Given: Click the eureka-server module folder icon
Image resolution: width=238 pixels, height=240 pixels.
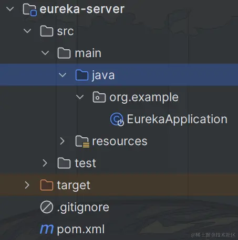Looking at the screenshot, I should pyautogui.click(x=29, y=10).
